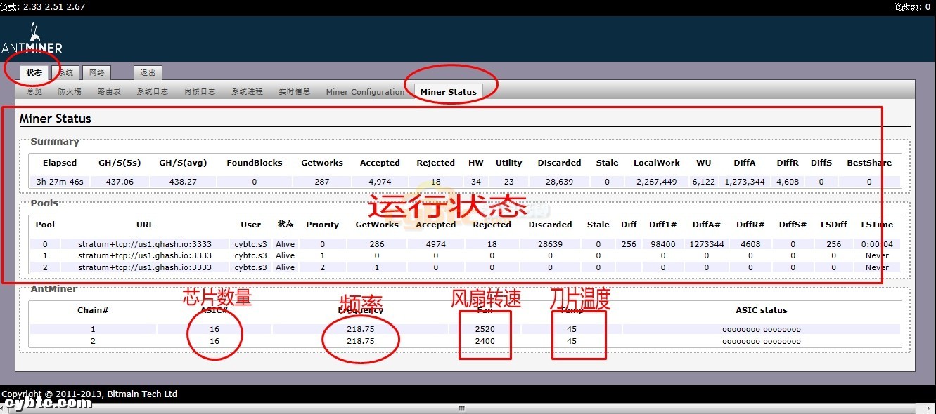This screenshot has width=936, height=414.
Task: Switch to the Miner Configuration sub-tab
Action: click(365, 92)
